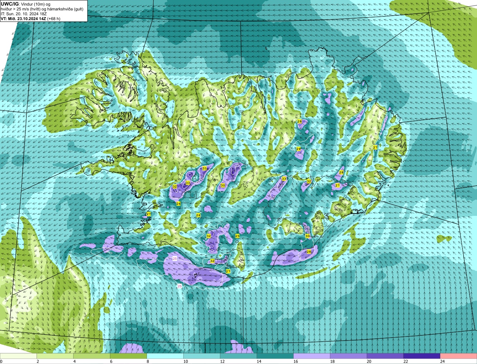Select the 16–18 m/s light lavender legend swatch
Viewport: 477px width, 364px height.
(x=312, y=356)
